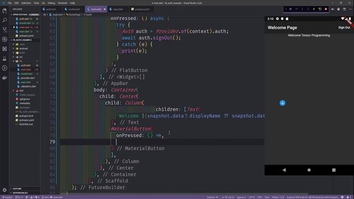Switch to the auth.dart editor tab
Viewport: 354px width, 199px height.
coord(51,9)
